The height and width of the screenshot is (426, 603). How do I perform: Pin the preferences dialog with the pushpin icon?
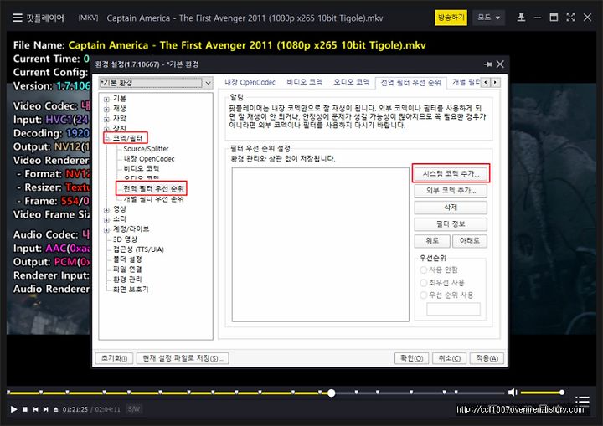pyautogui.click(x=487, y=64)
